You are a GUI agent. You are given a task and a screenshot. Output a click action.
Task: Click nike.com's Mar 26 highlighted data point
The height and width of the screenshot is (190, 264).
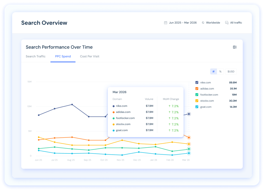[x=189, y=114]
